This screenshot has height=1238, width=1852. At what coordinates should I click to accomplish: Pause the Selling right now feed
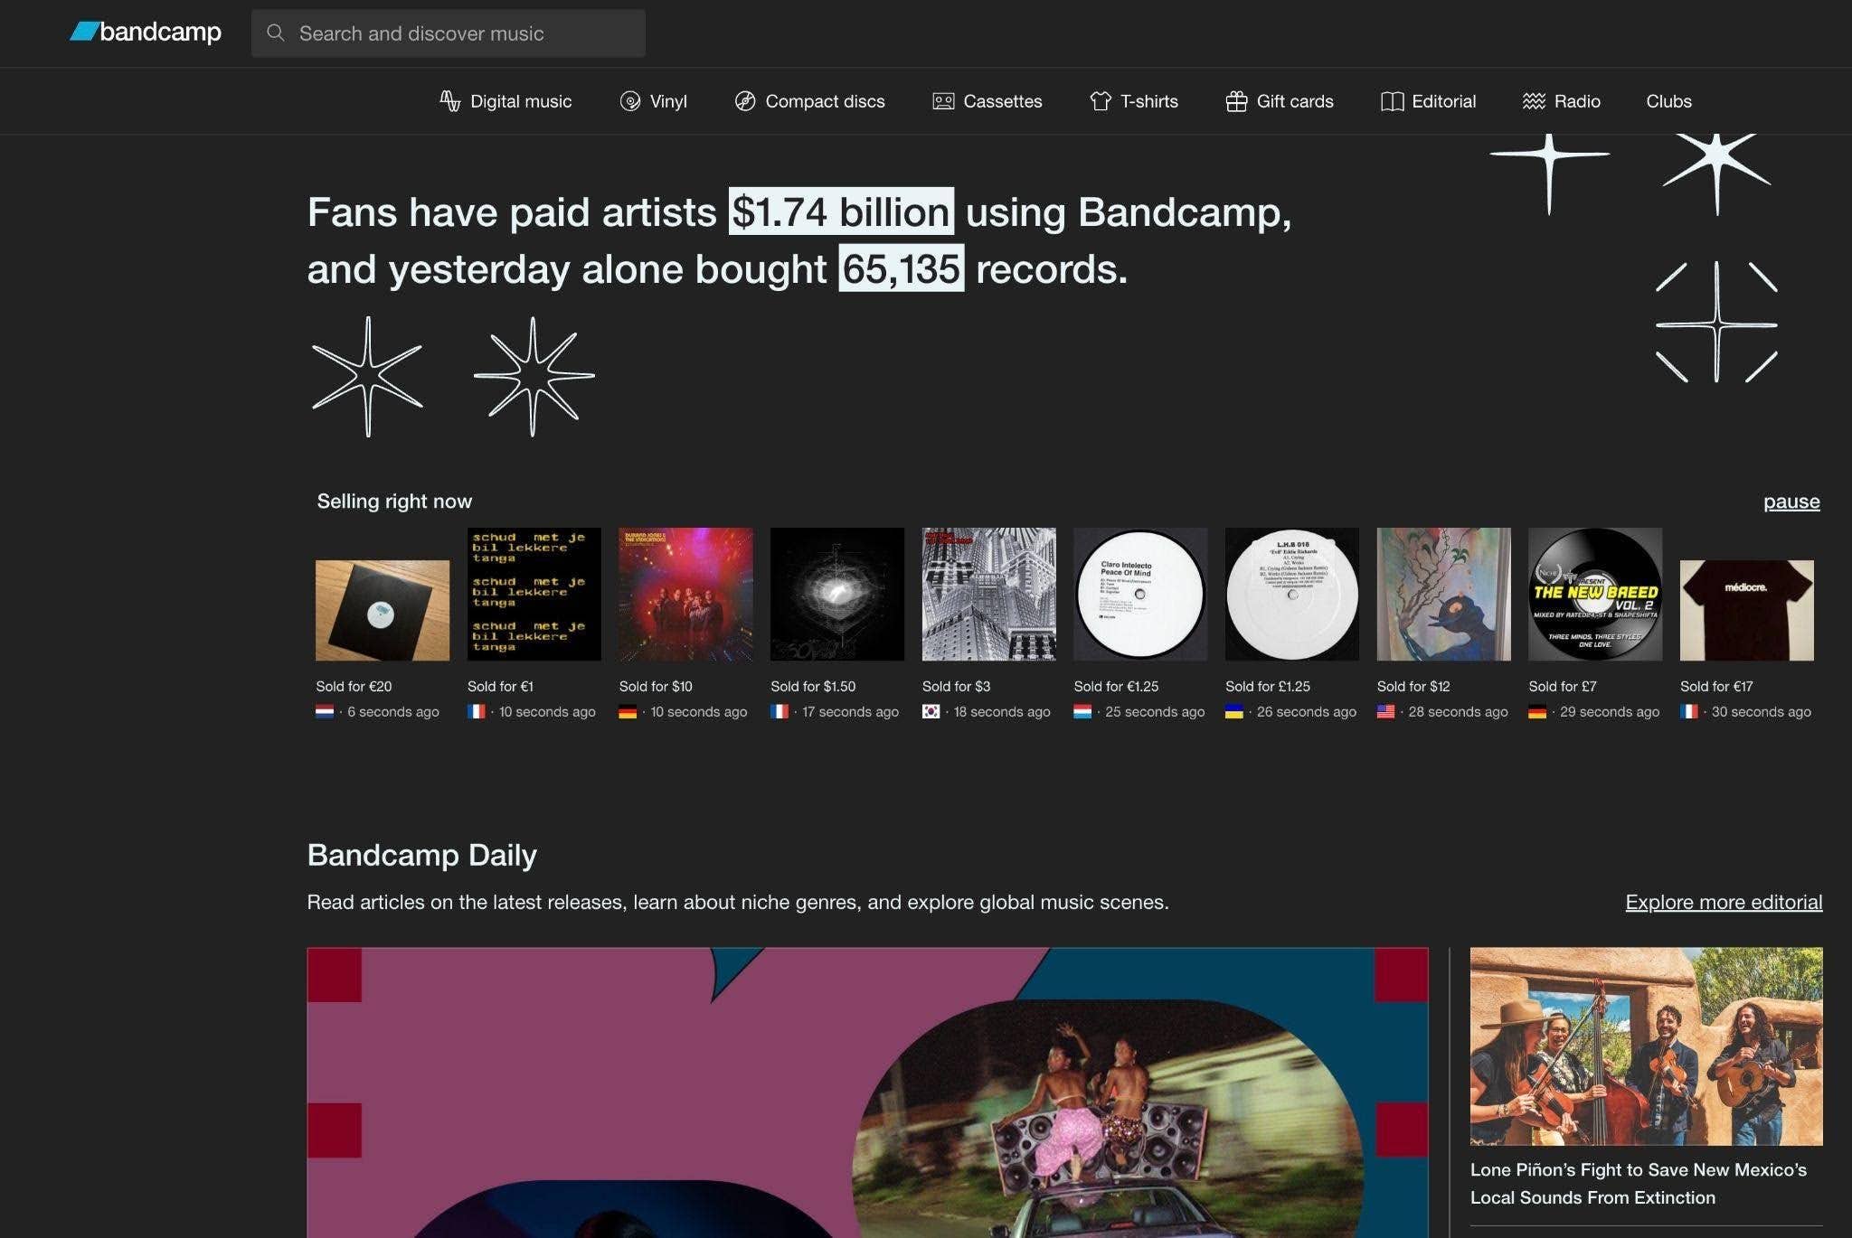point(1791,502)
